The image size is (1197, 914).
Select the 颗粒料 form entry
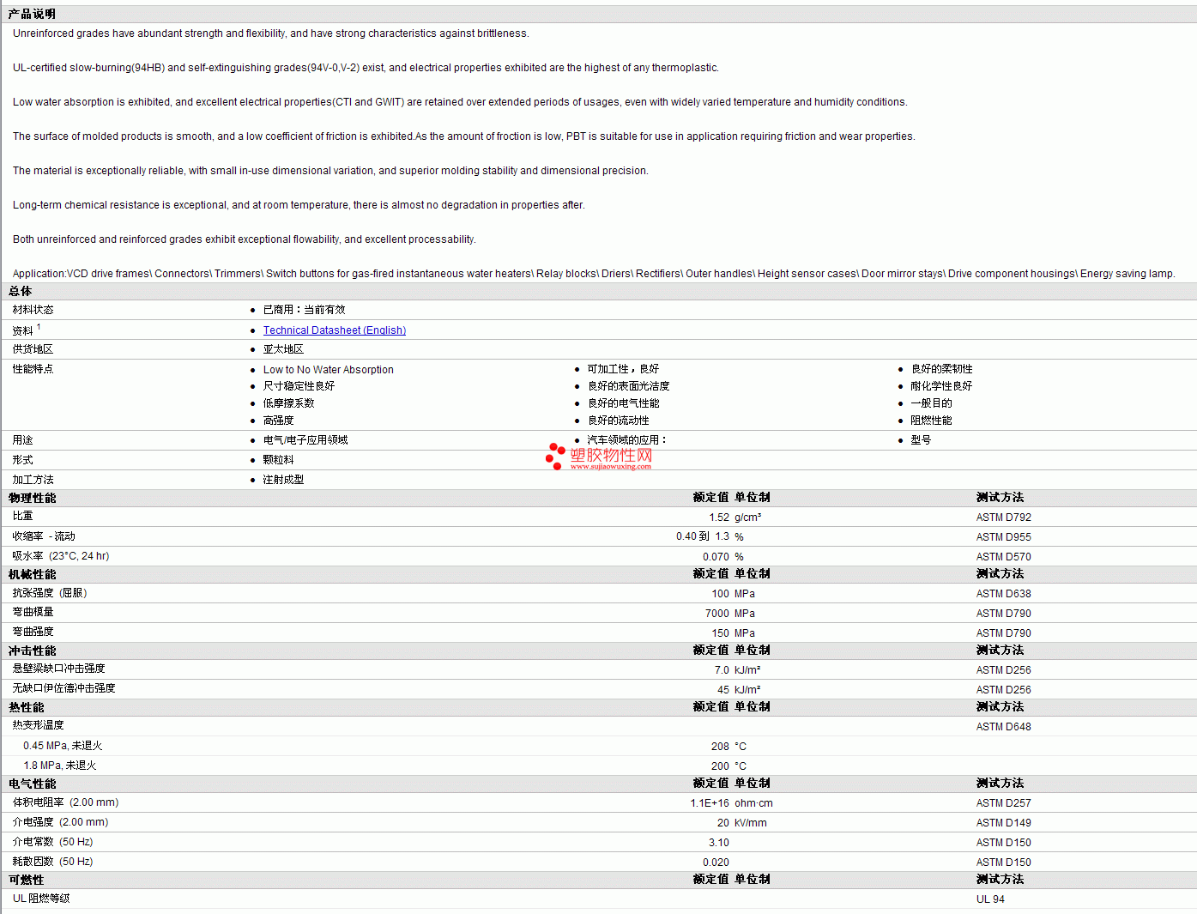pos(278,460)
